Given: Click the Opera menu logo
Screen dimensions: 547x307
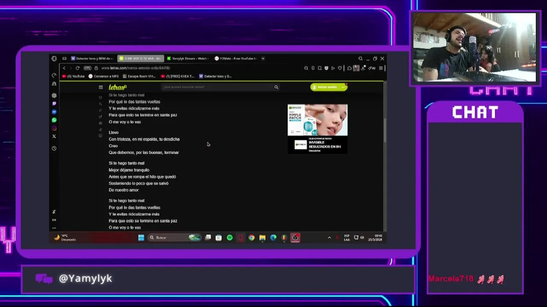Looking at the screenshot, I should coord(54,58).
